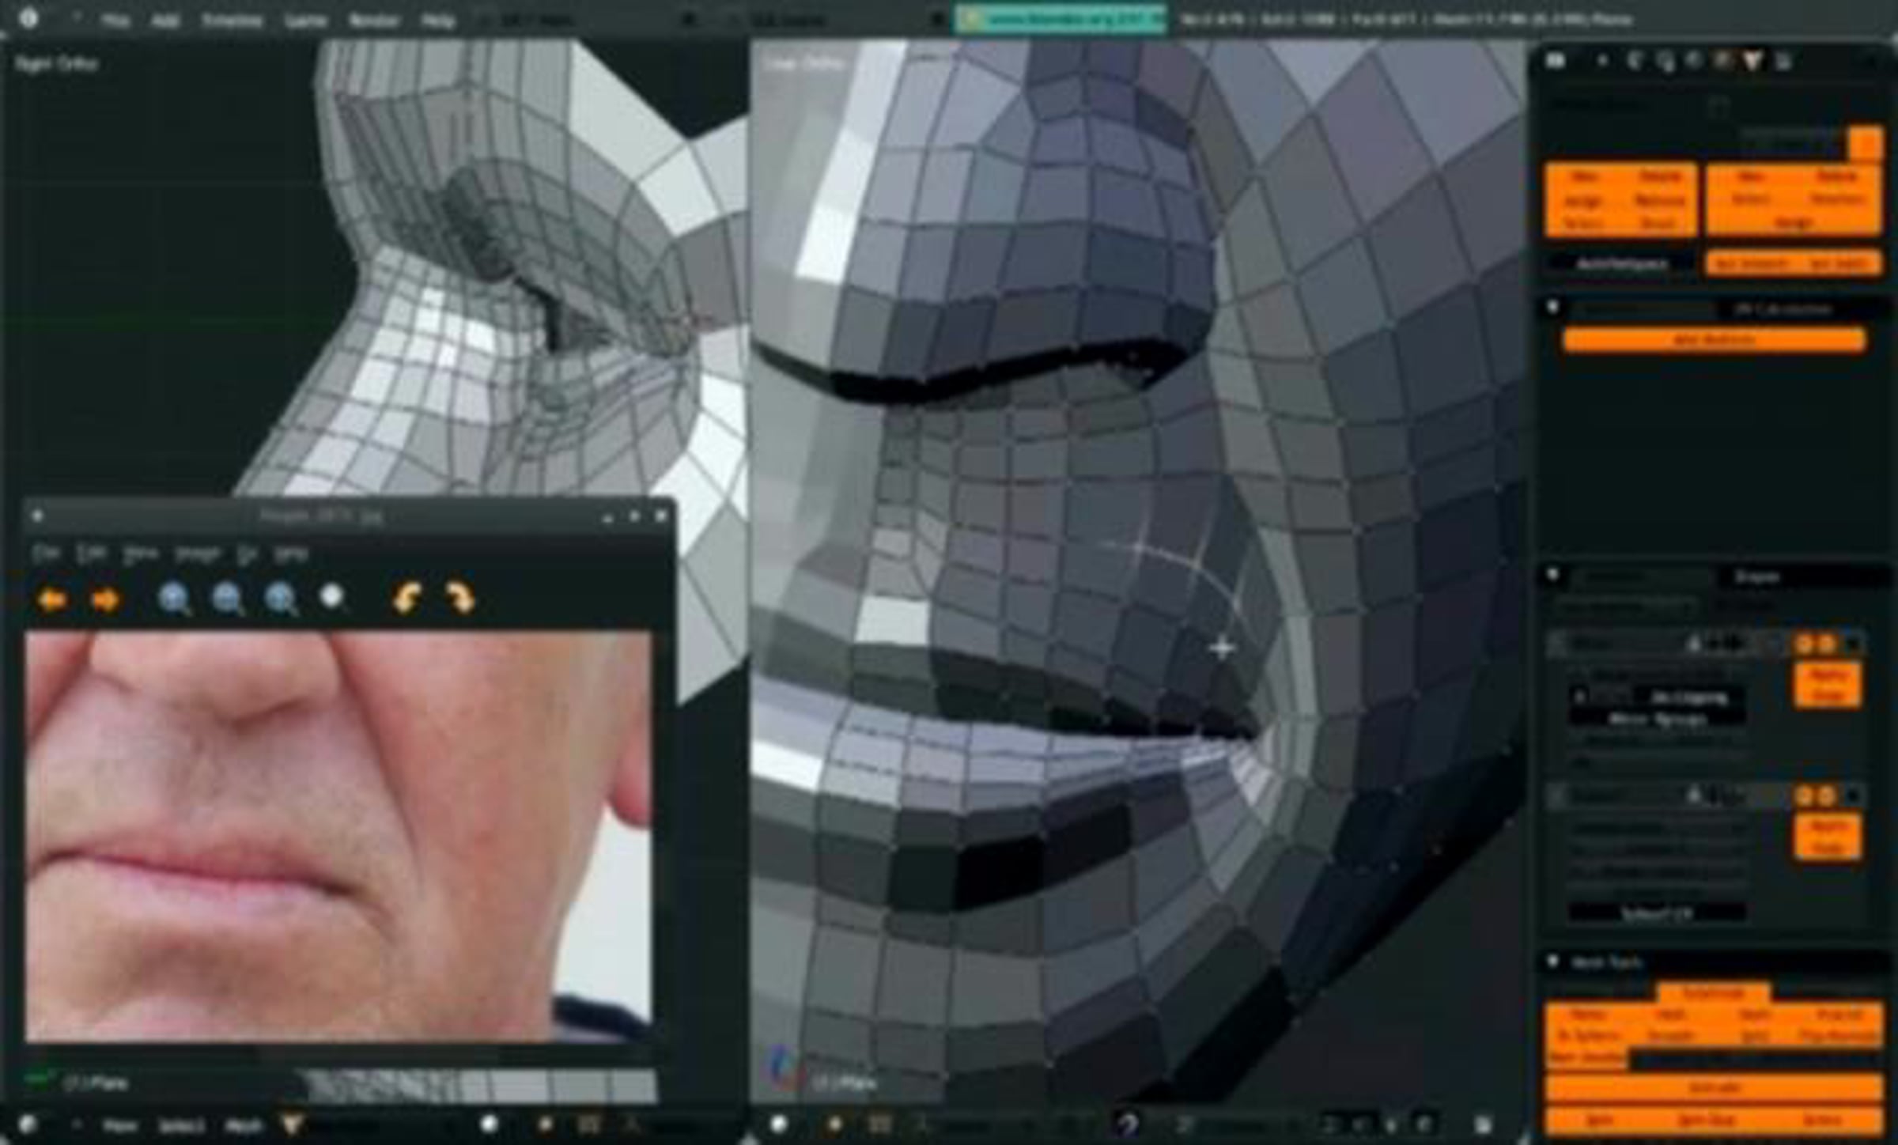The image size is (1898, 1145).
Task: Click the Buttons window editor type icon
Action: [1556, 61]
